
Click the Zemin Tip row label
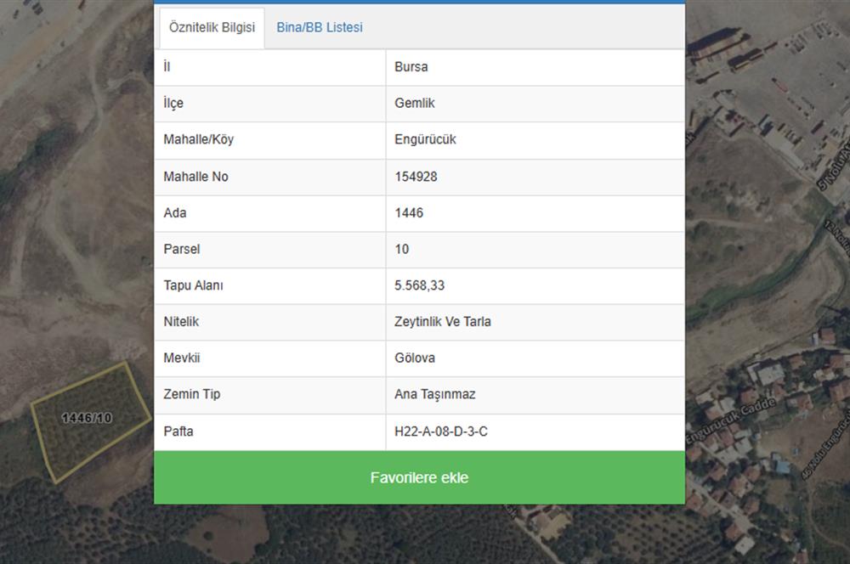coord(192,395)
